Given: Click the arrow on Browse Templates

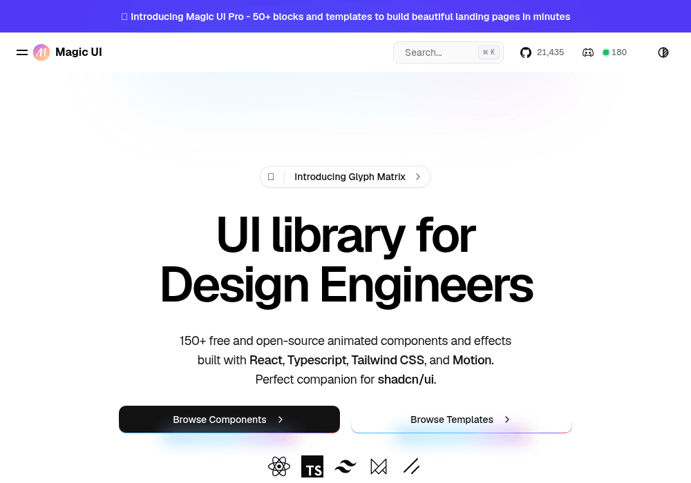Looking at the screenshot, I should pos(507,420).
